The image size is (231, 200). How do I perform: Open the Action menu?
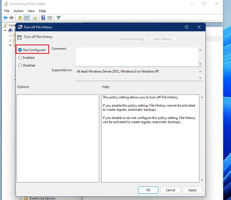click(18, 11)
